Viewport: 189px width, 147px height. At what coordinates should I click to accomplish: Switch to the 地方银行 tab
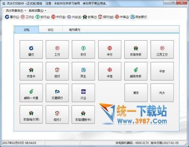pyautogui.click(x=74, y=30)
